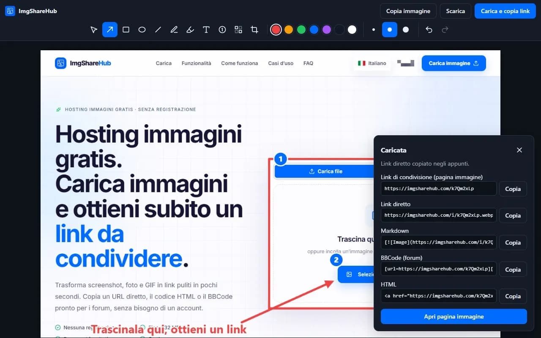Click Carica e copia link

pos(505,11)
